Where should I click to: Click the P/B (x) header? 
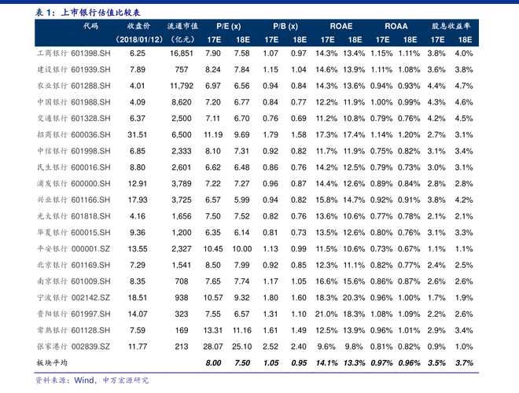click(285, 26)
